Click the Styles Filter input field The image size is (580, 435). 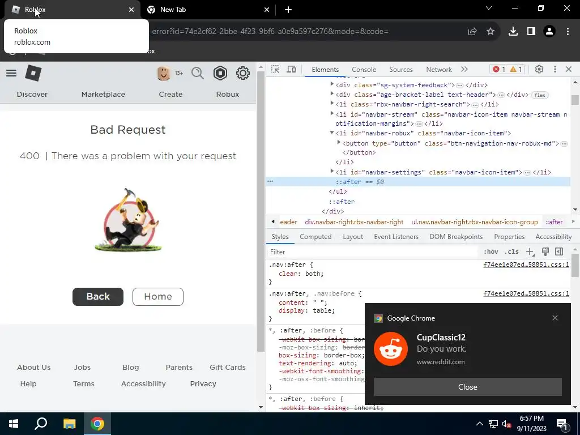click(x=373, y=252)
